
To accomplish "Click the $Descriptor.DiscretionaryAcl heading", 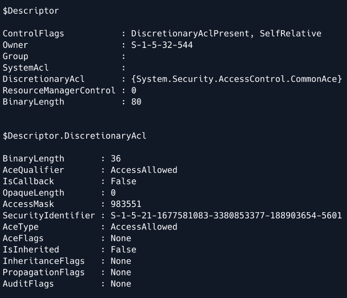I will [x=74, y=136].
